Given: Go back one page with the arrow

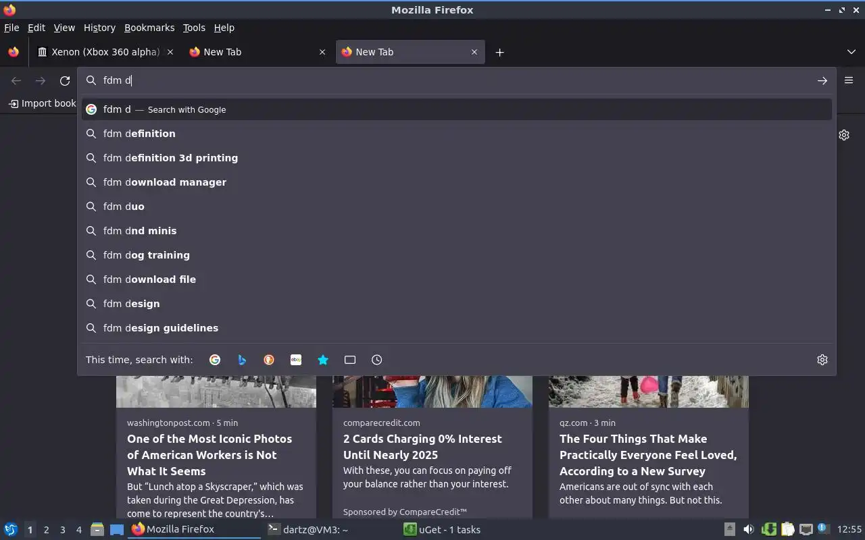Looking at the screenshot, I should pos(16,81).
